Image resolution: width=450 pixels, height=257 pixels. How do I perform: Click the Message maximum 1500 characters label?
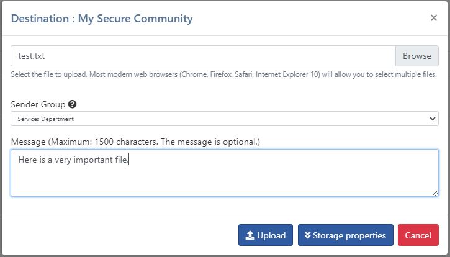(135, 142)
